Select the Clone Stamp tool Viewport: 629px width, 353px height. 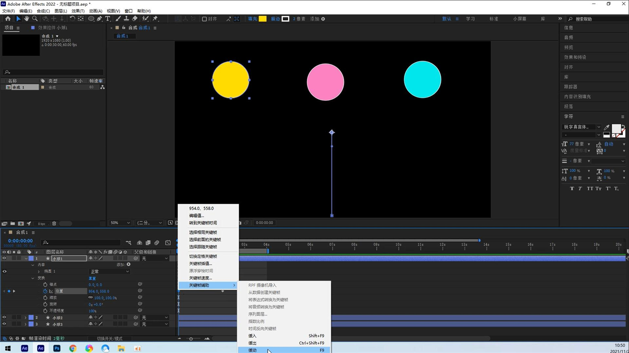point(126,19)
